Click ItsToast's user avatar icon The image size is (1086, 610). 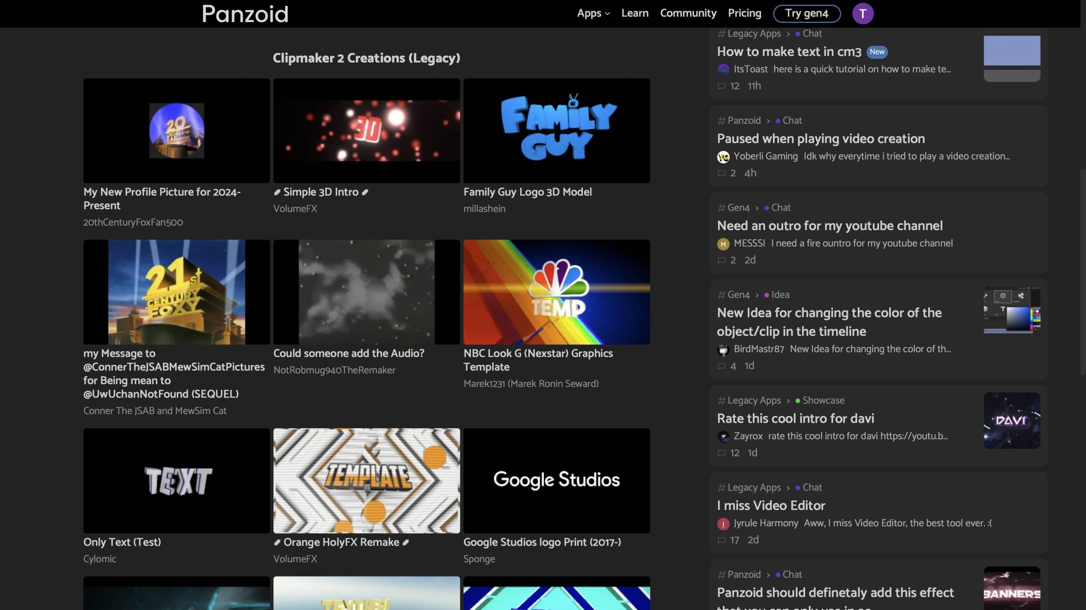(723, 70)
